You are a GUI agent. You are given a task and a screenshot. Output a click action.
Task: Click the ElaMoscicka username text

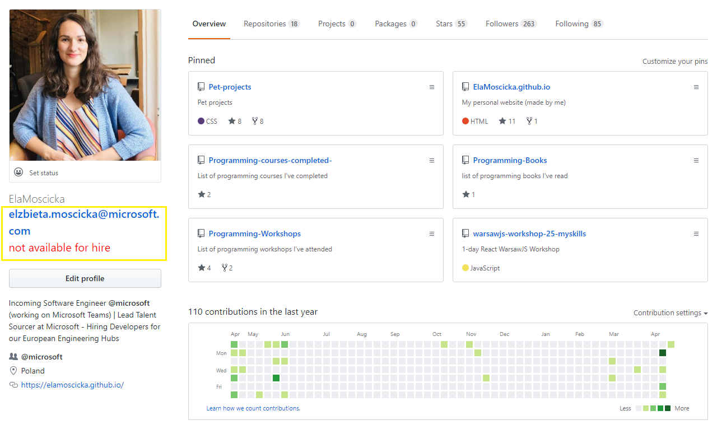pos(37,199)
